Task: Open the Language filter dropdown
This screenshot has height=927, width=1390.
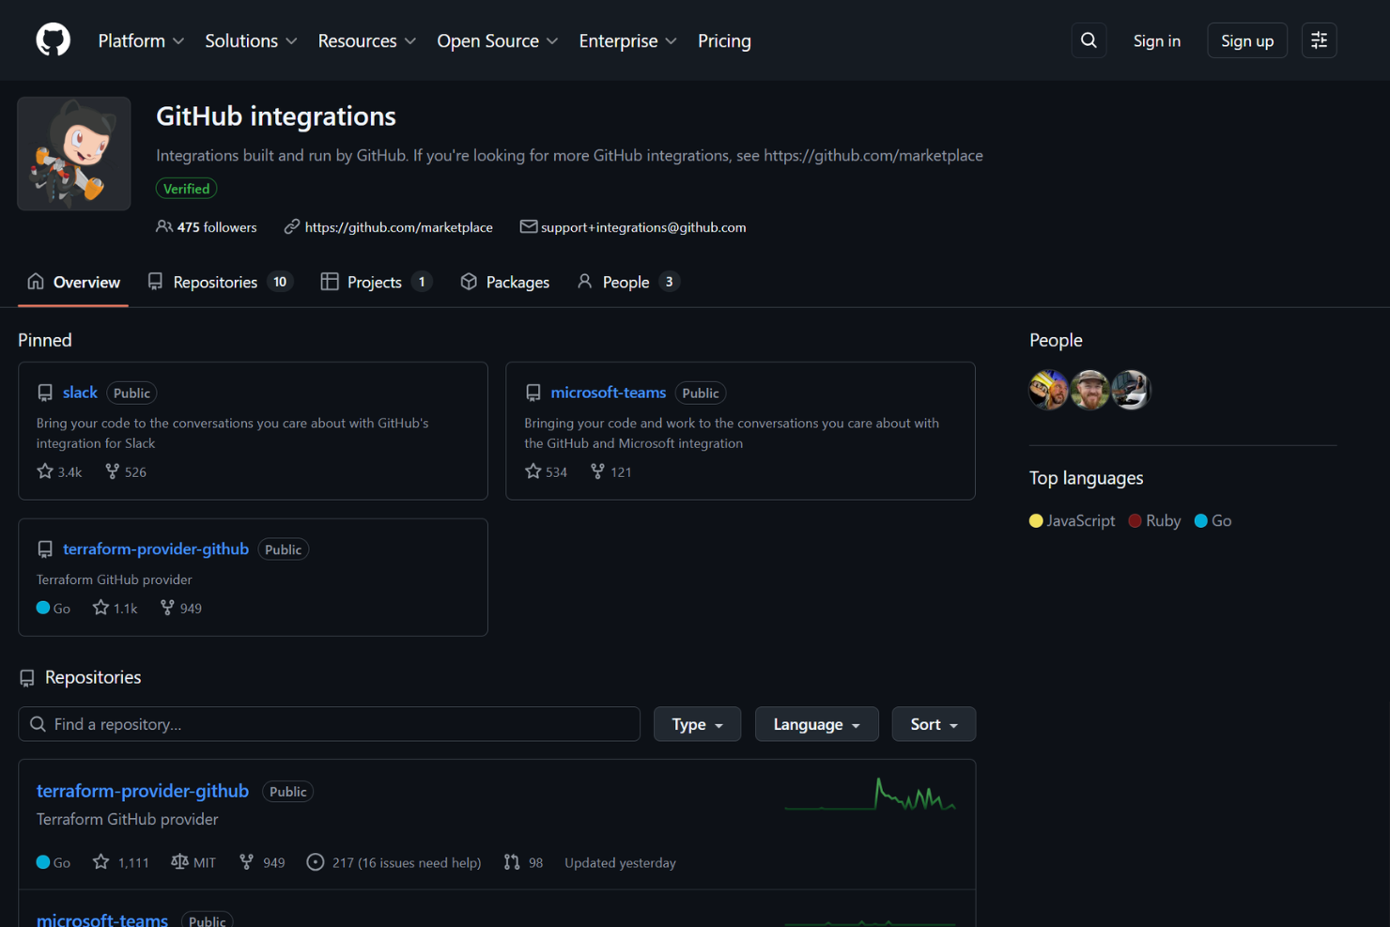Action: tap(816, 723)
